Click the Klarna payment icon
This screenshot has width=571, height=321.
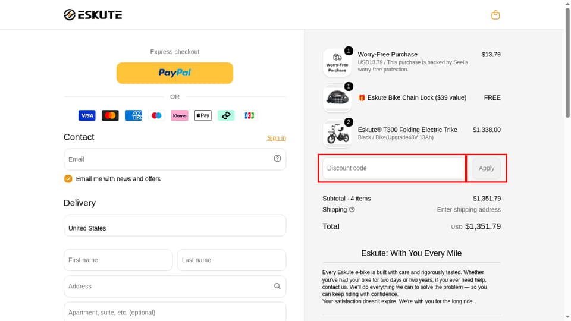[x=180, y=116]
